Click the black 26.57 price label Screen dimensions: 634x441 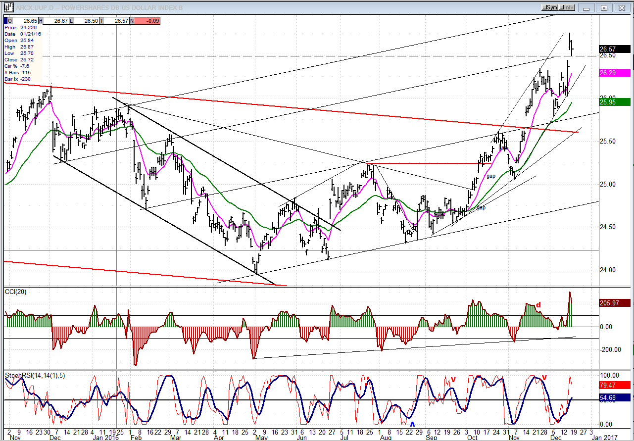point(614,49)
